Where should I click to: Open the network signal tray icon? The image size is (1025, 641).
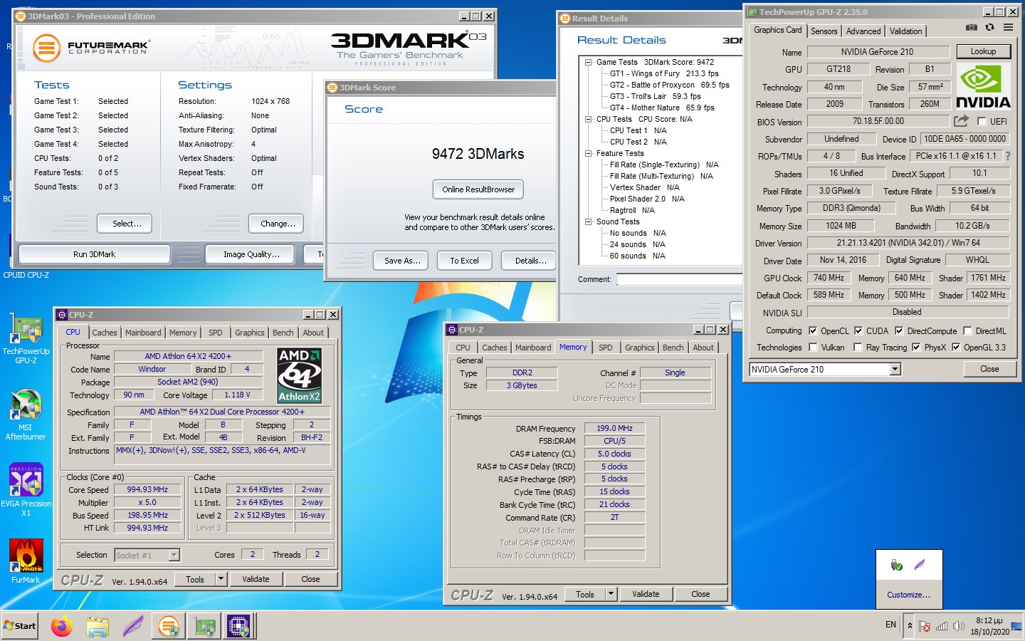[x=942, y=626]
